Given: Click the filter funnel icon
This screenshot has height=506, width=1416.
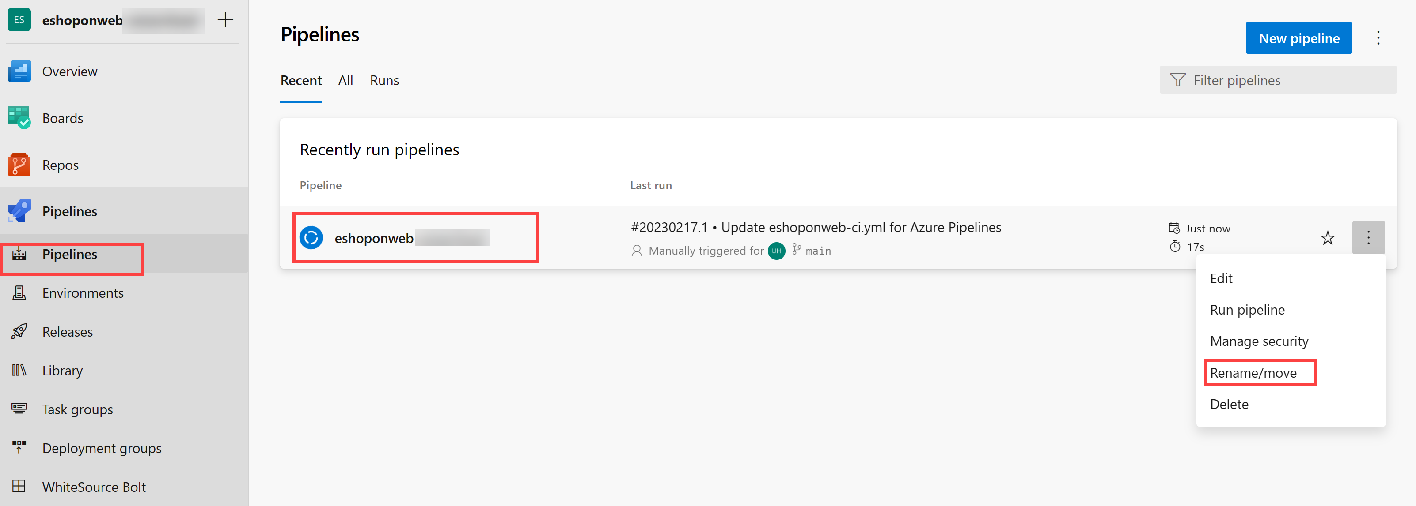Looking at the screenshot, I should click(1177, 80).
